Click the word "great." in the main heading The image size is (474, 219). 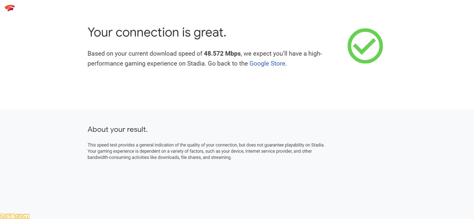(210, 33)
